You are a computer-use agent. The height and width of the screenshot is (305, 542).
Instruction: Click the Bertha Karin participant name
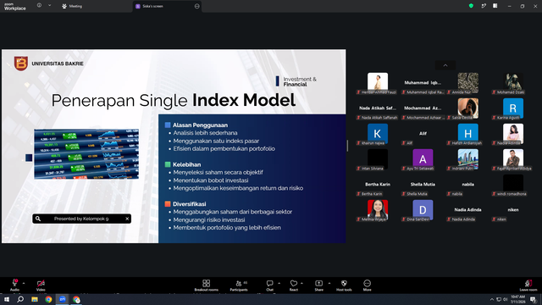click(x=378, y=185)
